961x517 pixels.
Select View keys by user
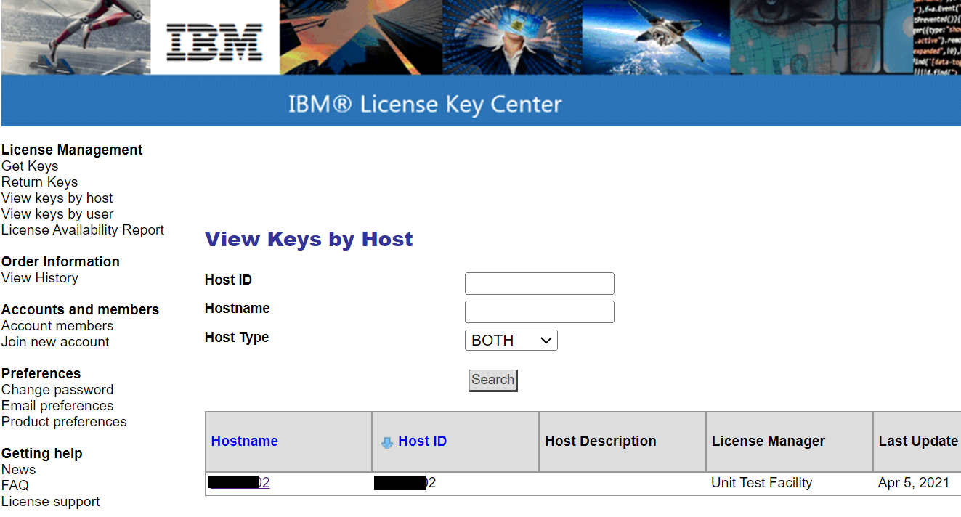pyautogui.click(x=57, y=214)
